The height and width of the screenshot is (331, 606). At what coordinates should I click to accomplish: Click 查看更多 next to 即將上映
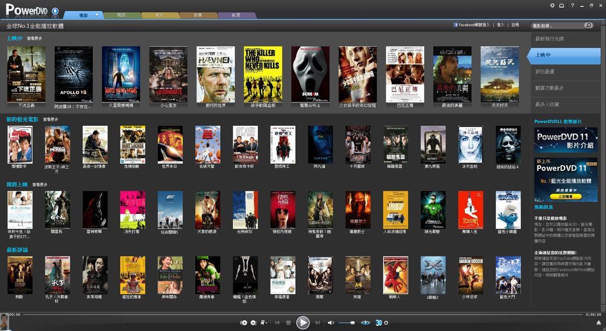click(x=40, y=184)
